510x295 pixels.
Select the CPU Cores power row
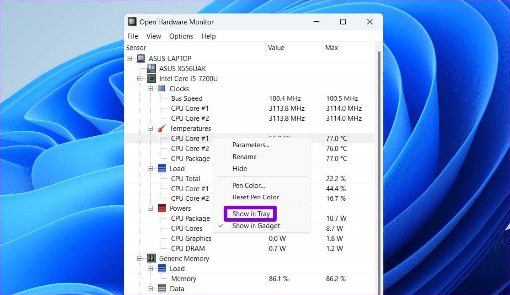click(187, 228)
